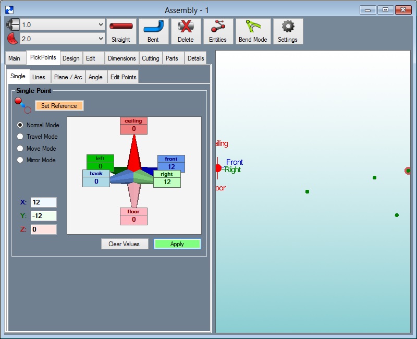Go to the Cutting tab
417x339 pixels.
coord(151,58)
